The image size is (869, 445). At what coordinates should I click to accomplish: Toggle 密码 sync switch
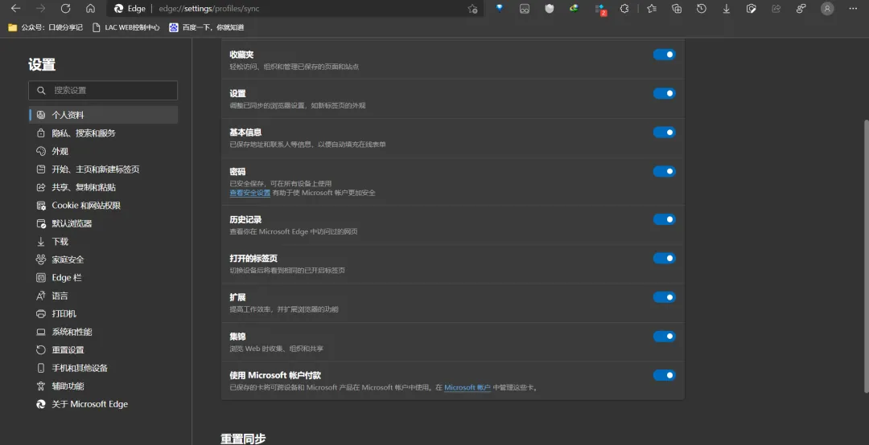(664, 172)
